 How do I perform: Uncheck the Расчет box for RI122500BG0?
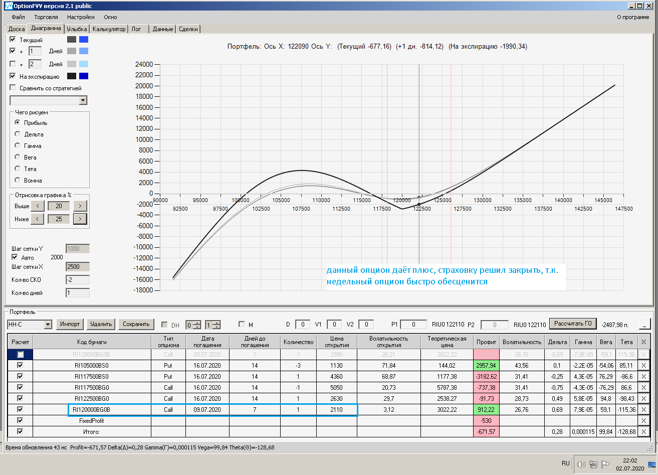click(x=20, y=399)
